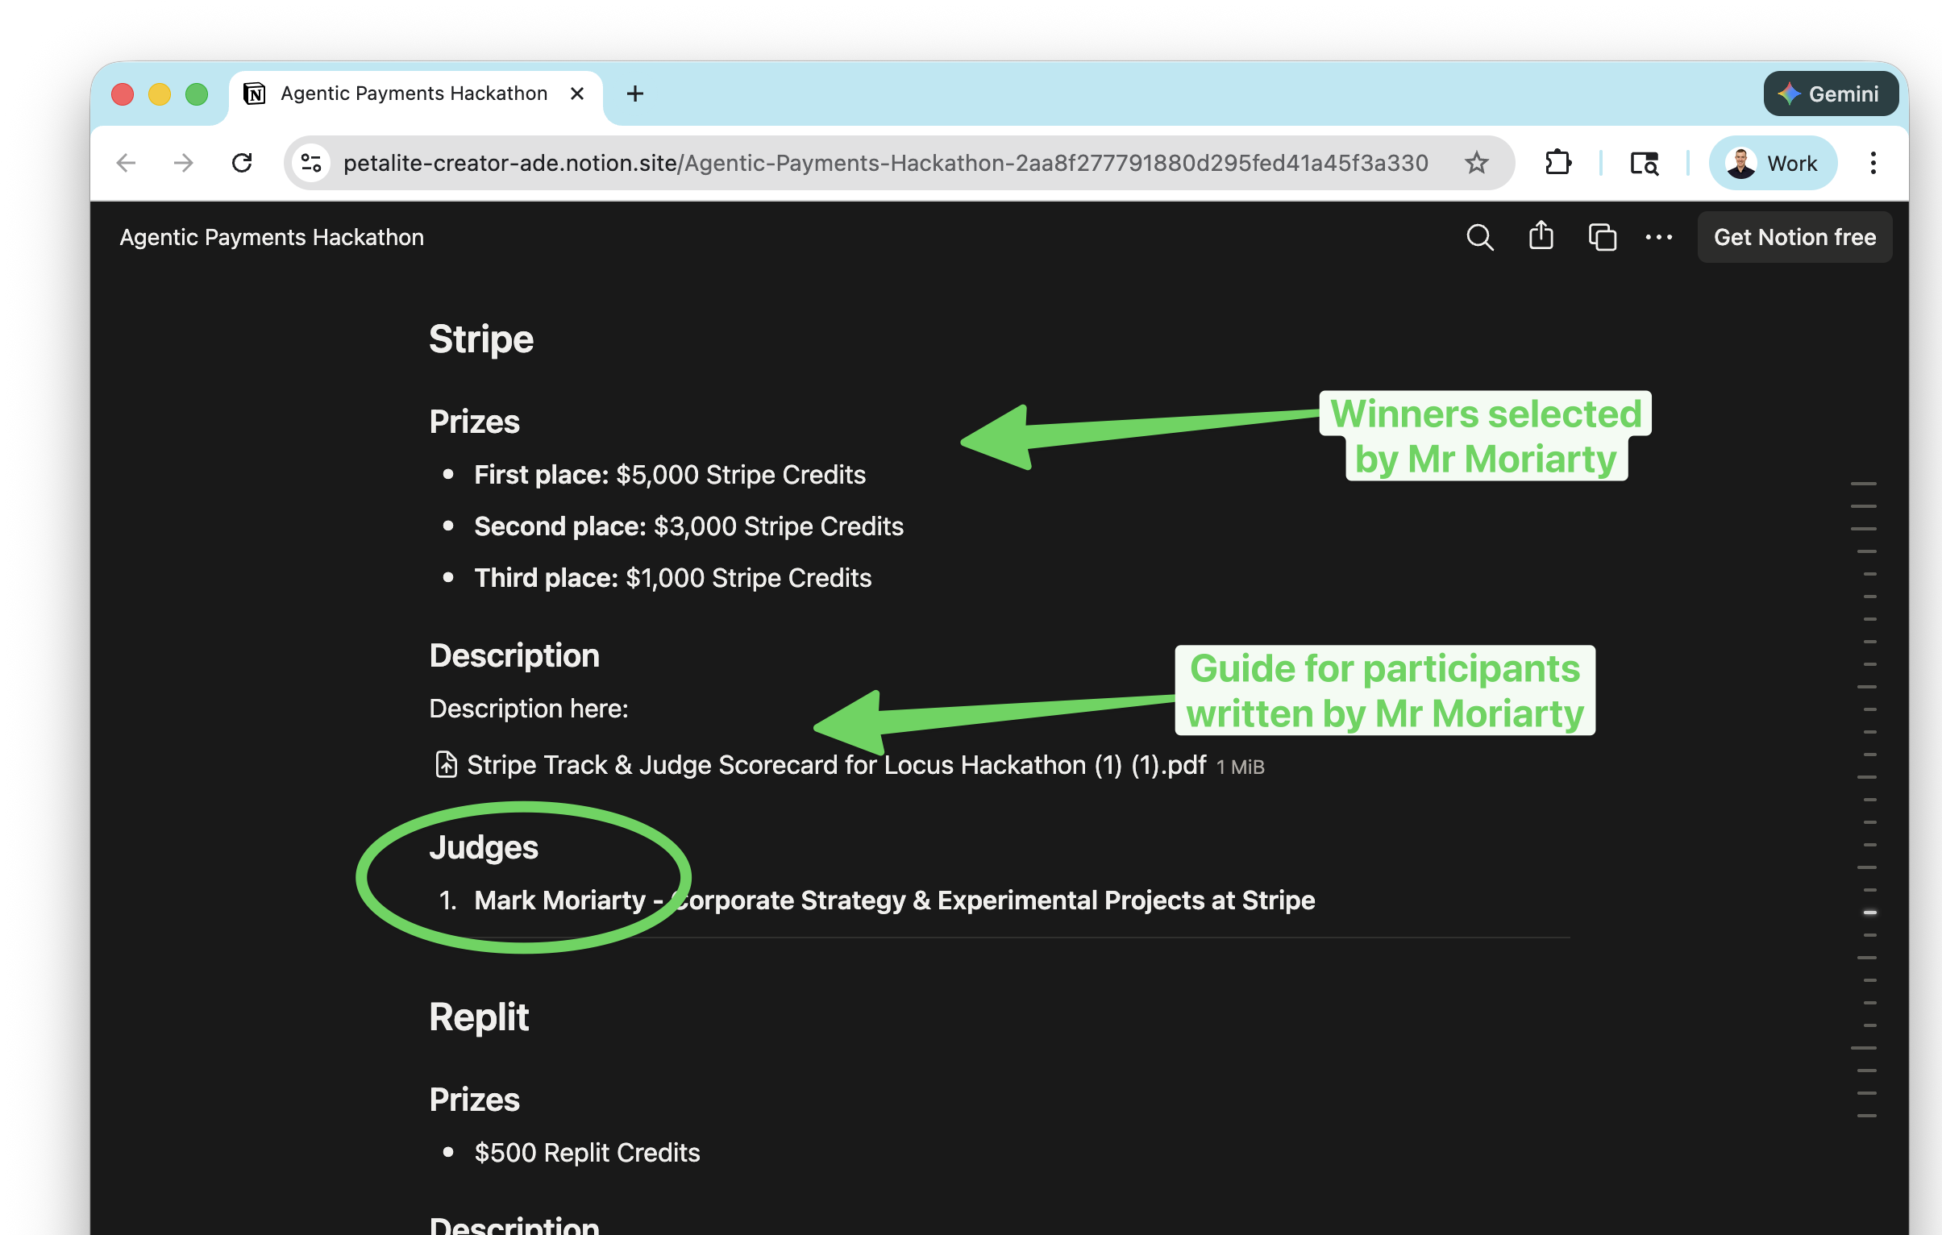Click the highlighted outline marker on the right
This screenshot has width=1942, height=1235.
point(1869,913)
